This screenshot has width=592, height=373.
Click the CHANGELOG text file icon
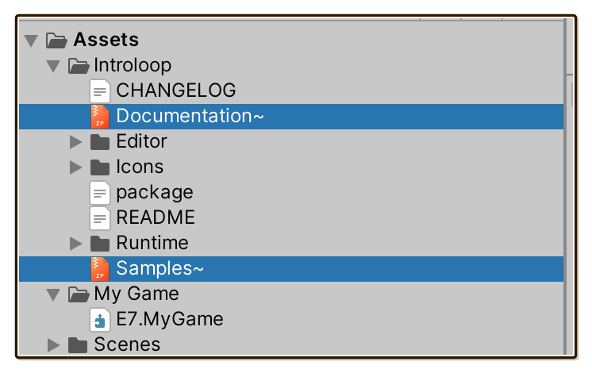click(100, 91)
